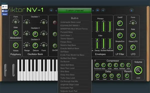150x93 pixels.
Task: Click the Voices polyphony knob
Action: pos(15,45)
